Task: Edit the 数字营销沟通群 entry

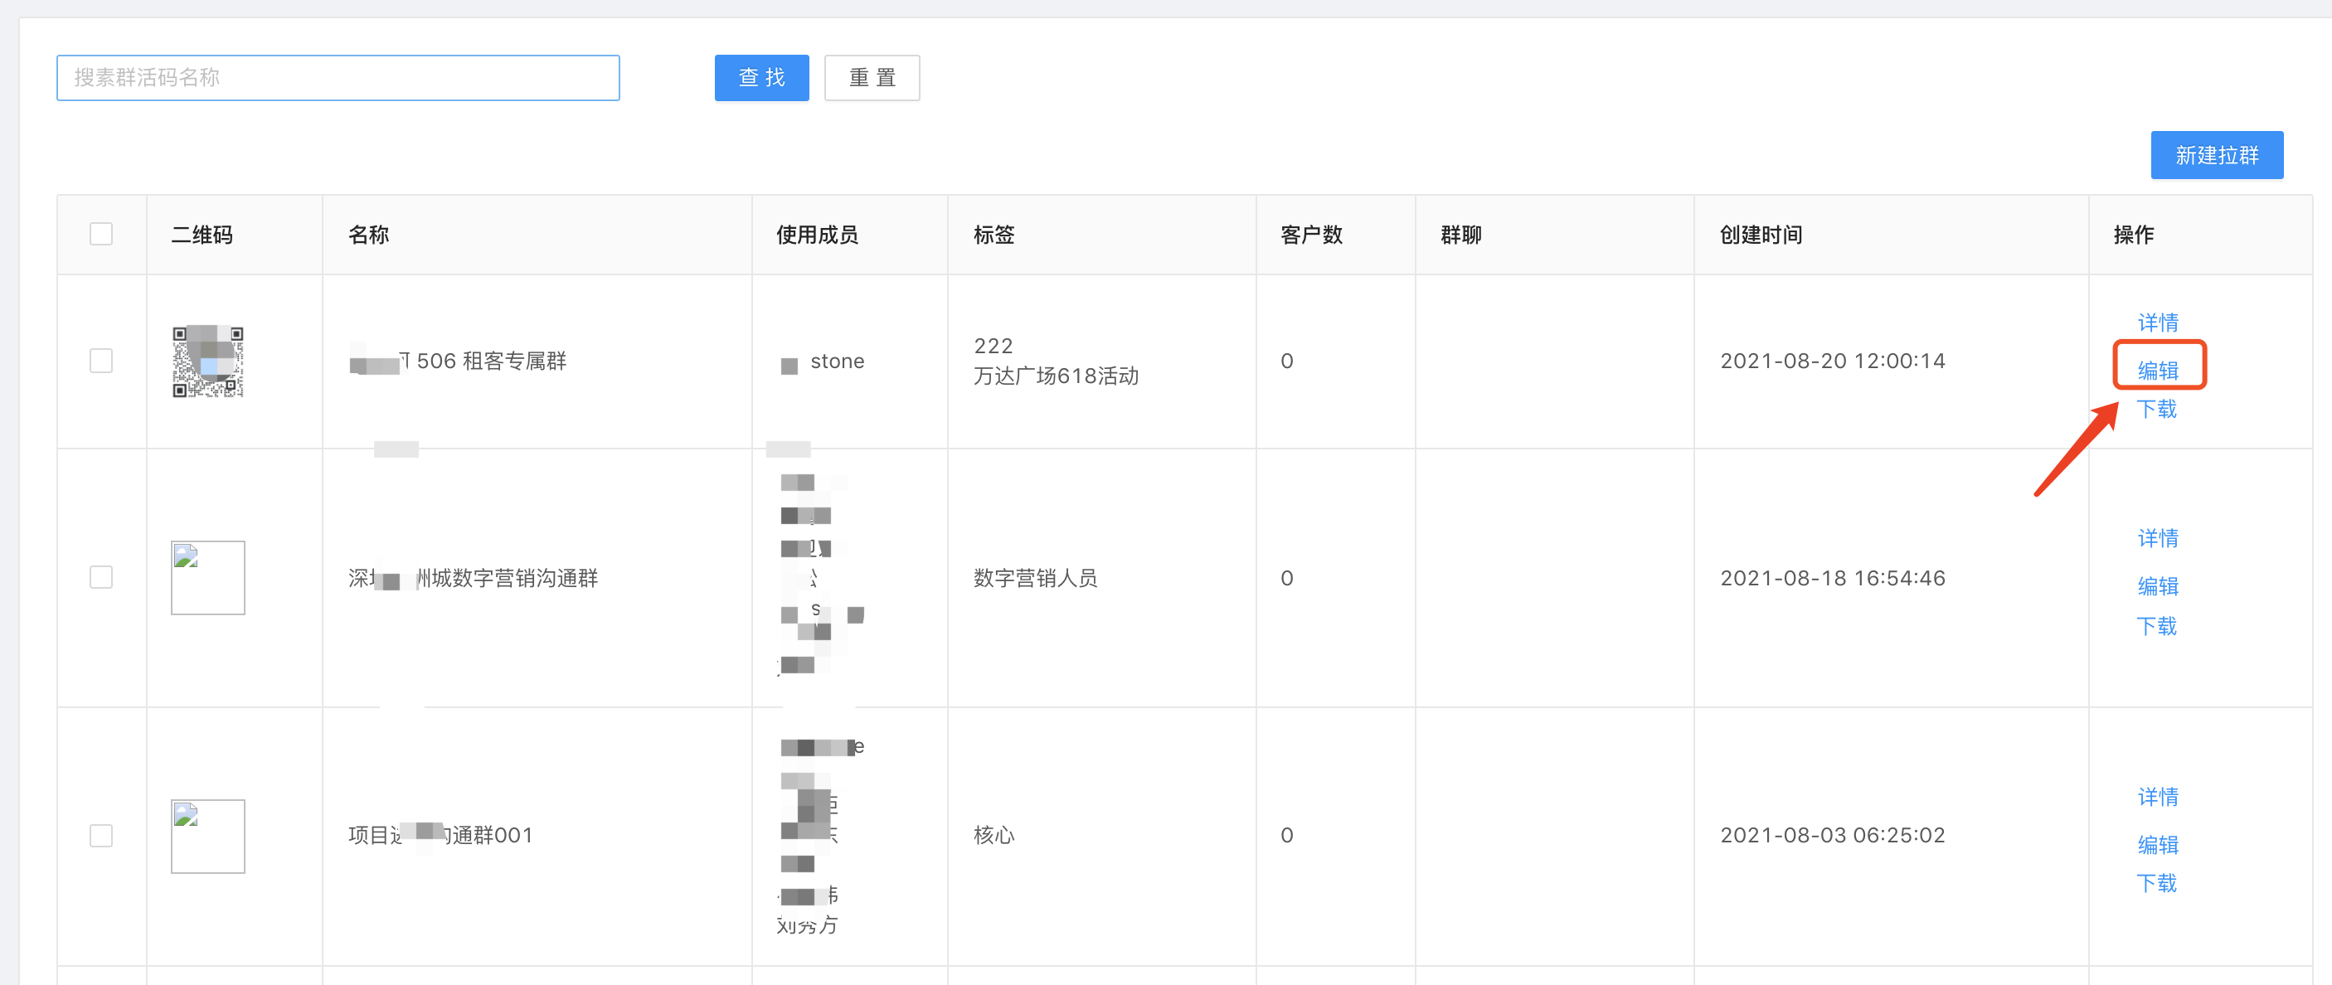Action: (2157, 587)
